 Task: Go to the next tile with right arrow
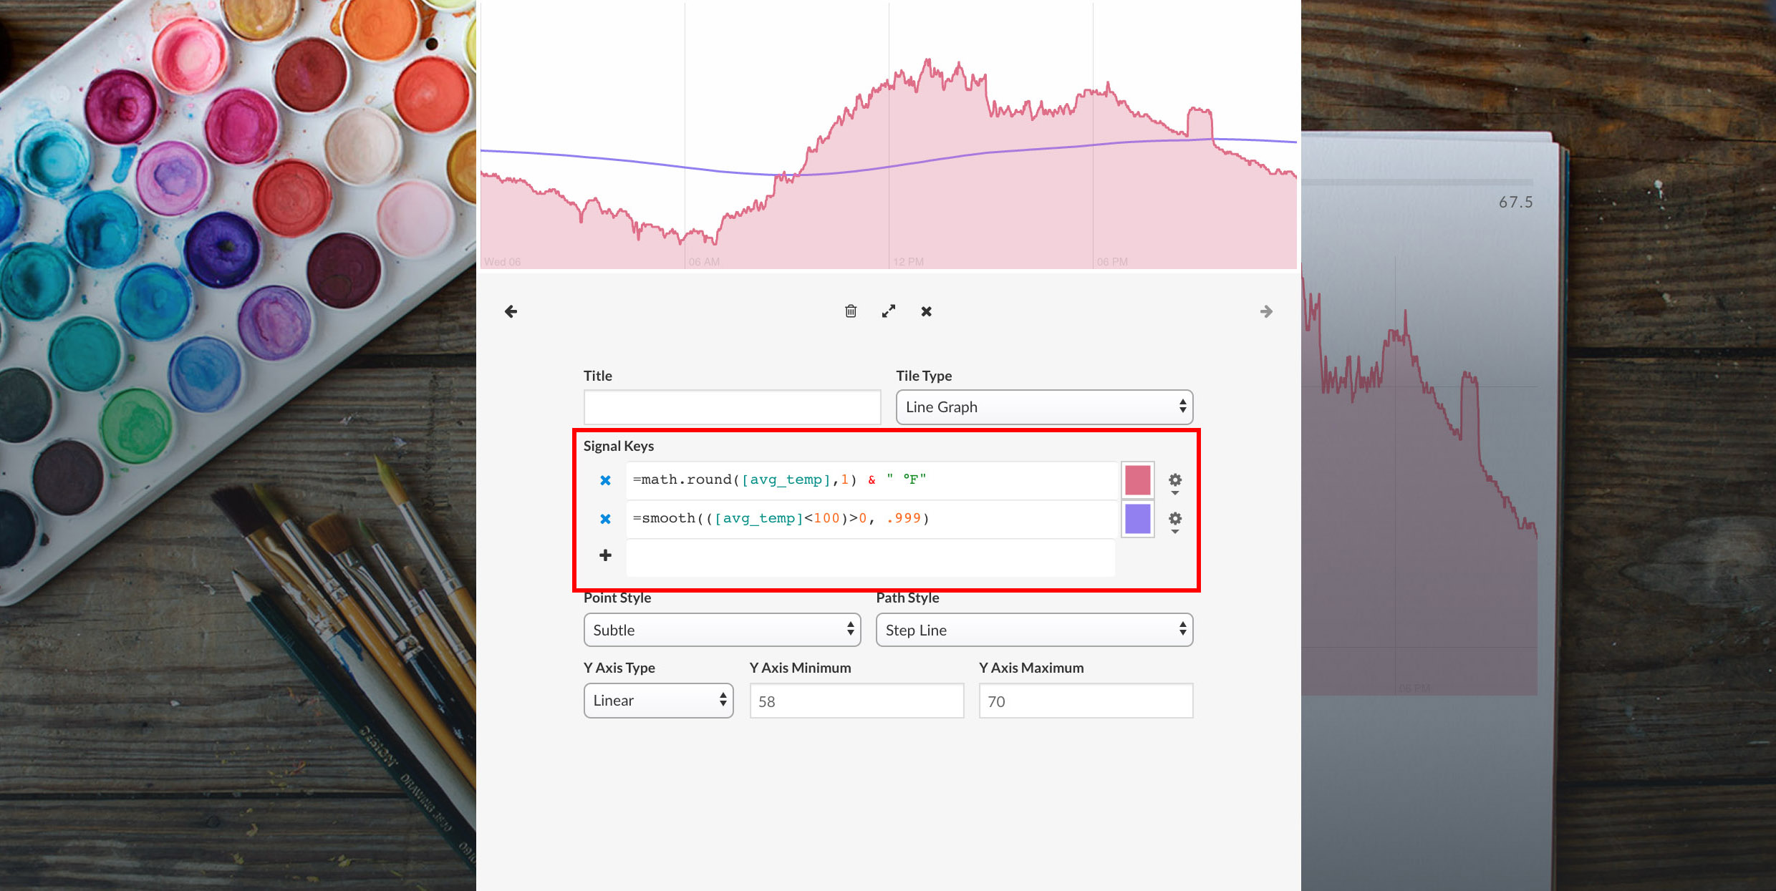click(x=1266, y=311)
